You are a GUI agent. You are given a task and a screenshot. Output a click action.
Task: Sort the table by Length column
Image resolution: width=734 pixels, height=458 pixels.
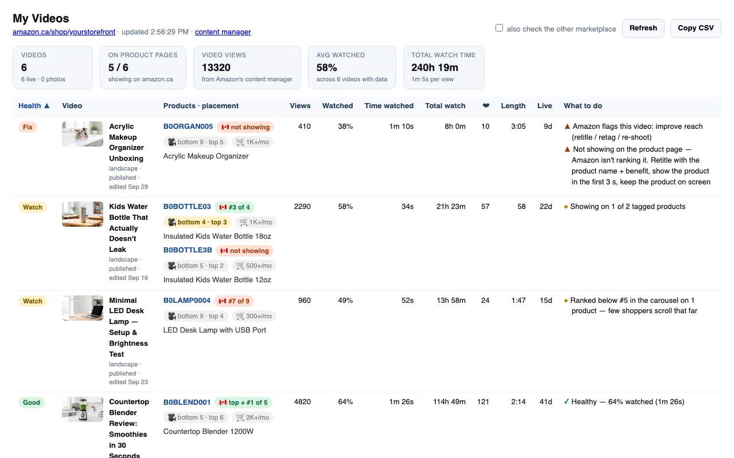pos(513,106)
